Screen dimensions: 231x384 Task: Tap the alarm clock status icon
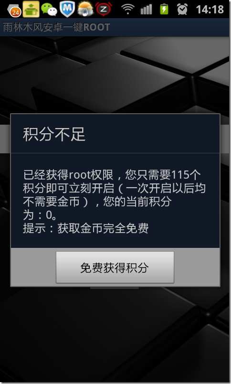(x=182, y=9)
